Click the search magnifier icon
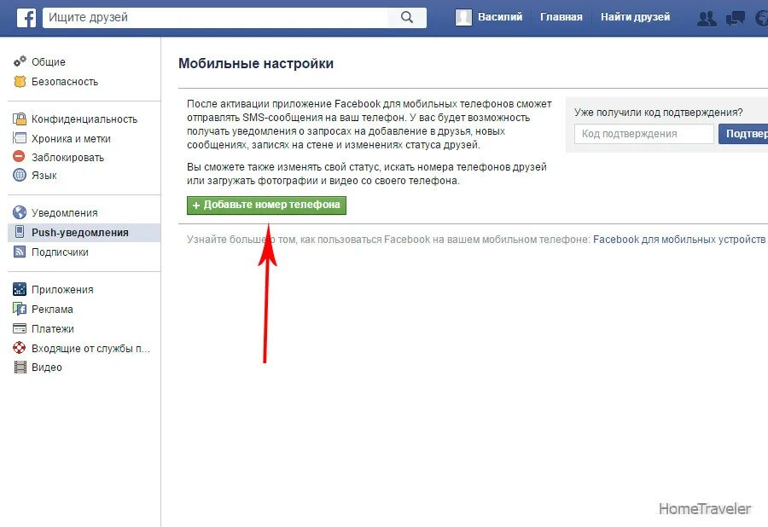Image resolution: width=768 pixels, height=527 pixels. tap(406, 18)
